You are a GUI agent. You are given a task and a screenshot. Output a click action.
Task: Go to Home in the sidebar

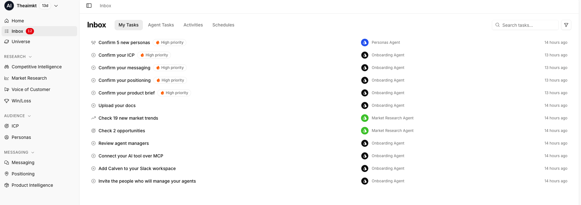click(39, 21)
